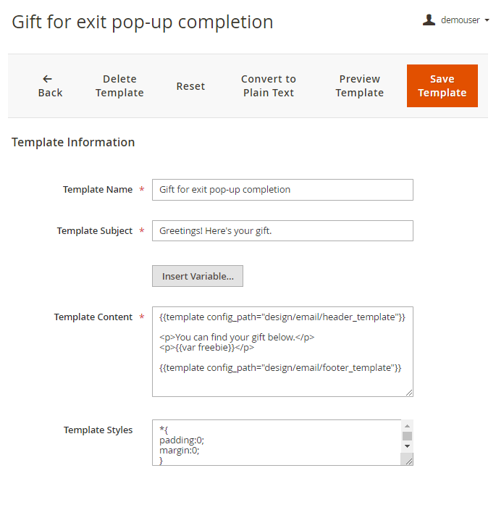The image size is (496, 510).
Task: Grab the Template Content resize handle
Action: tap(409, 393)
